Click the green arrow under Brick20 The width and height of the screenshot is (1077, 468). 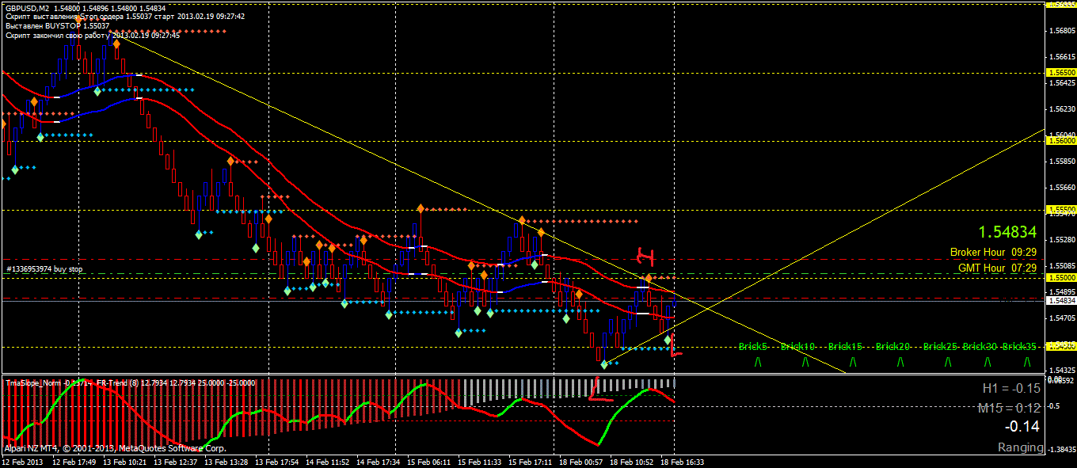900,362
